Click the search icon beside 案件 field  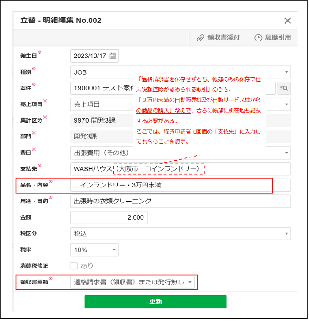[x=284, y=89]
